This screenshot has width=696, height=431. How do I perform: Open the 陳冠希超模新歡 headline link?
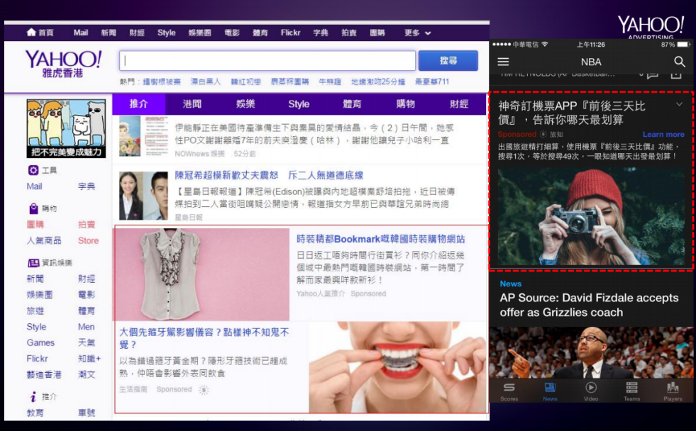(269, 175)
